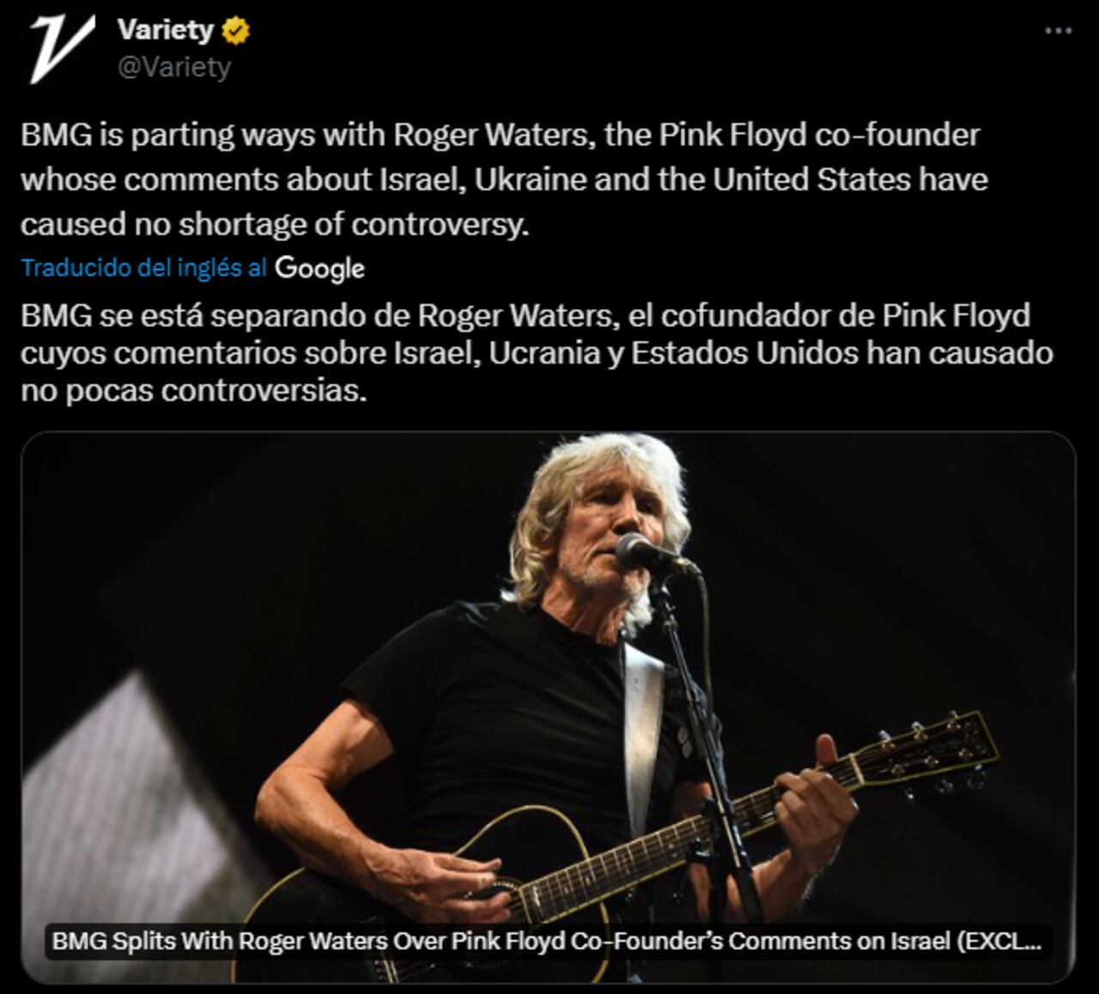
Task: Click the Variety display name
Action: 165,30
